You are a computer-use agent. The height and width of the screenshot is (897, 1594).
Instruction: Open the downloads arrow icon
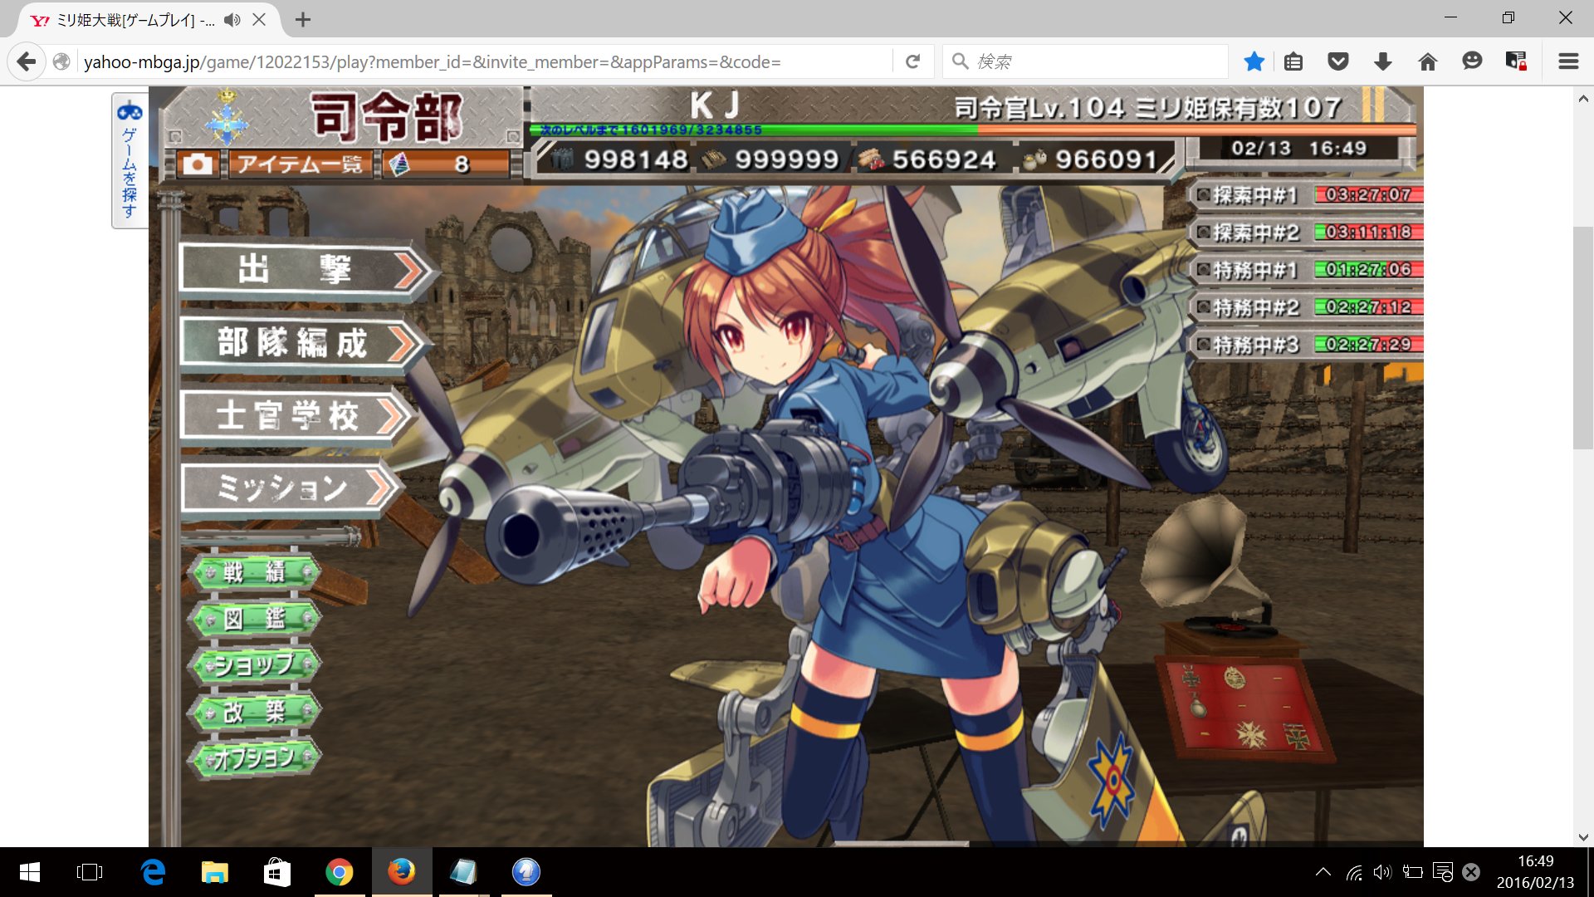point(1383,61)
